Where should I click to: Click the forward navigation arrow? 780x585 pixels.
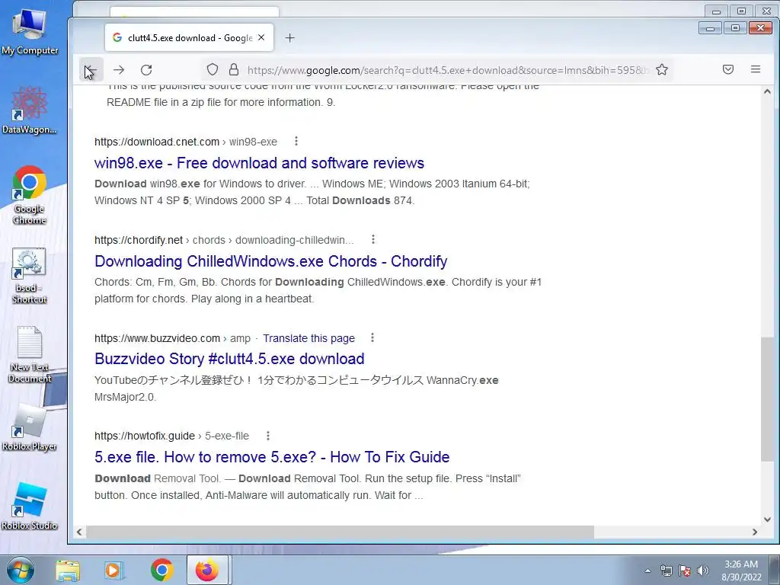(118, 69)
